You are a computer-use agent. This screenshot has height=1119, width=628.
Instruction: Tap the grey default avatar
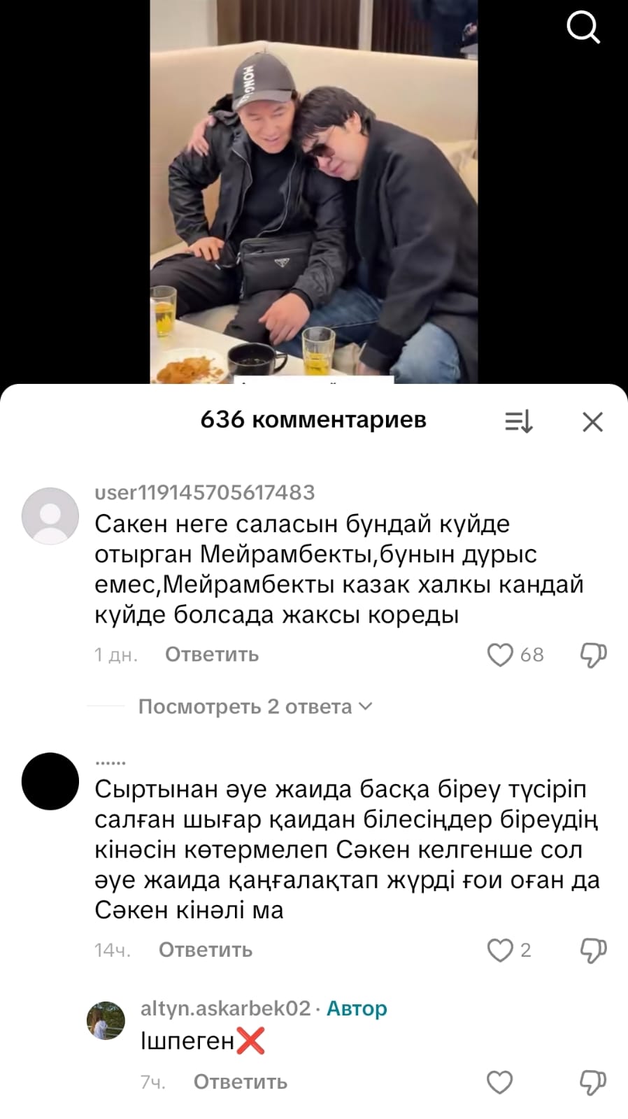point(50,516)
